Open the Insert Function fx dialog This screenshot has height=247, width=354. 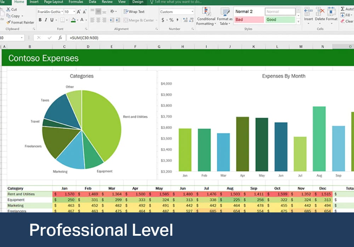pyautogui.click(x=60, y=38)
